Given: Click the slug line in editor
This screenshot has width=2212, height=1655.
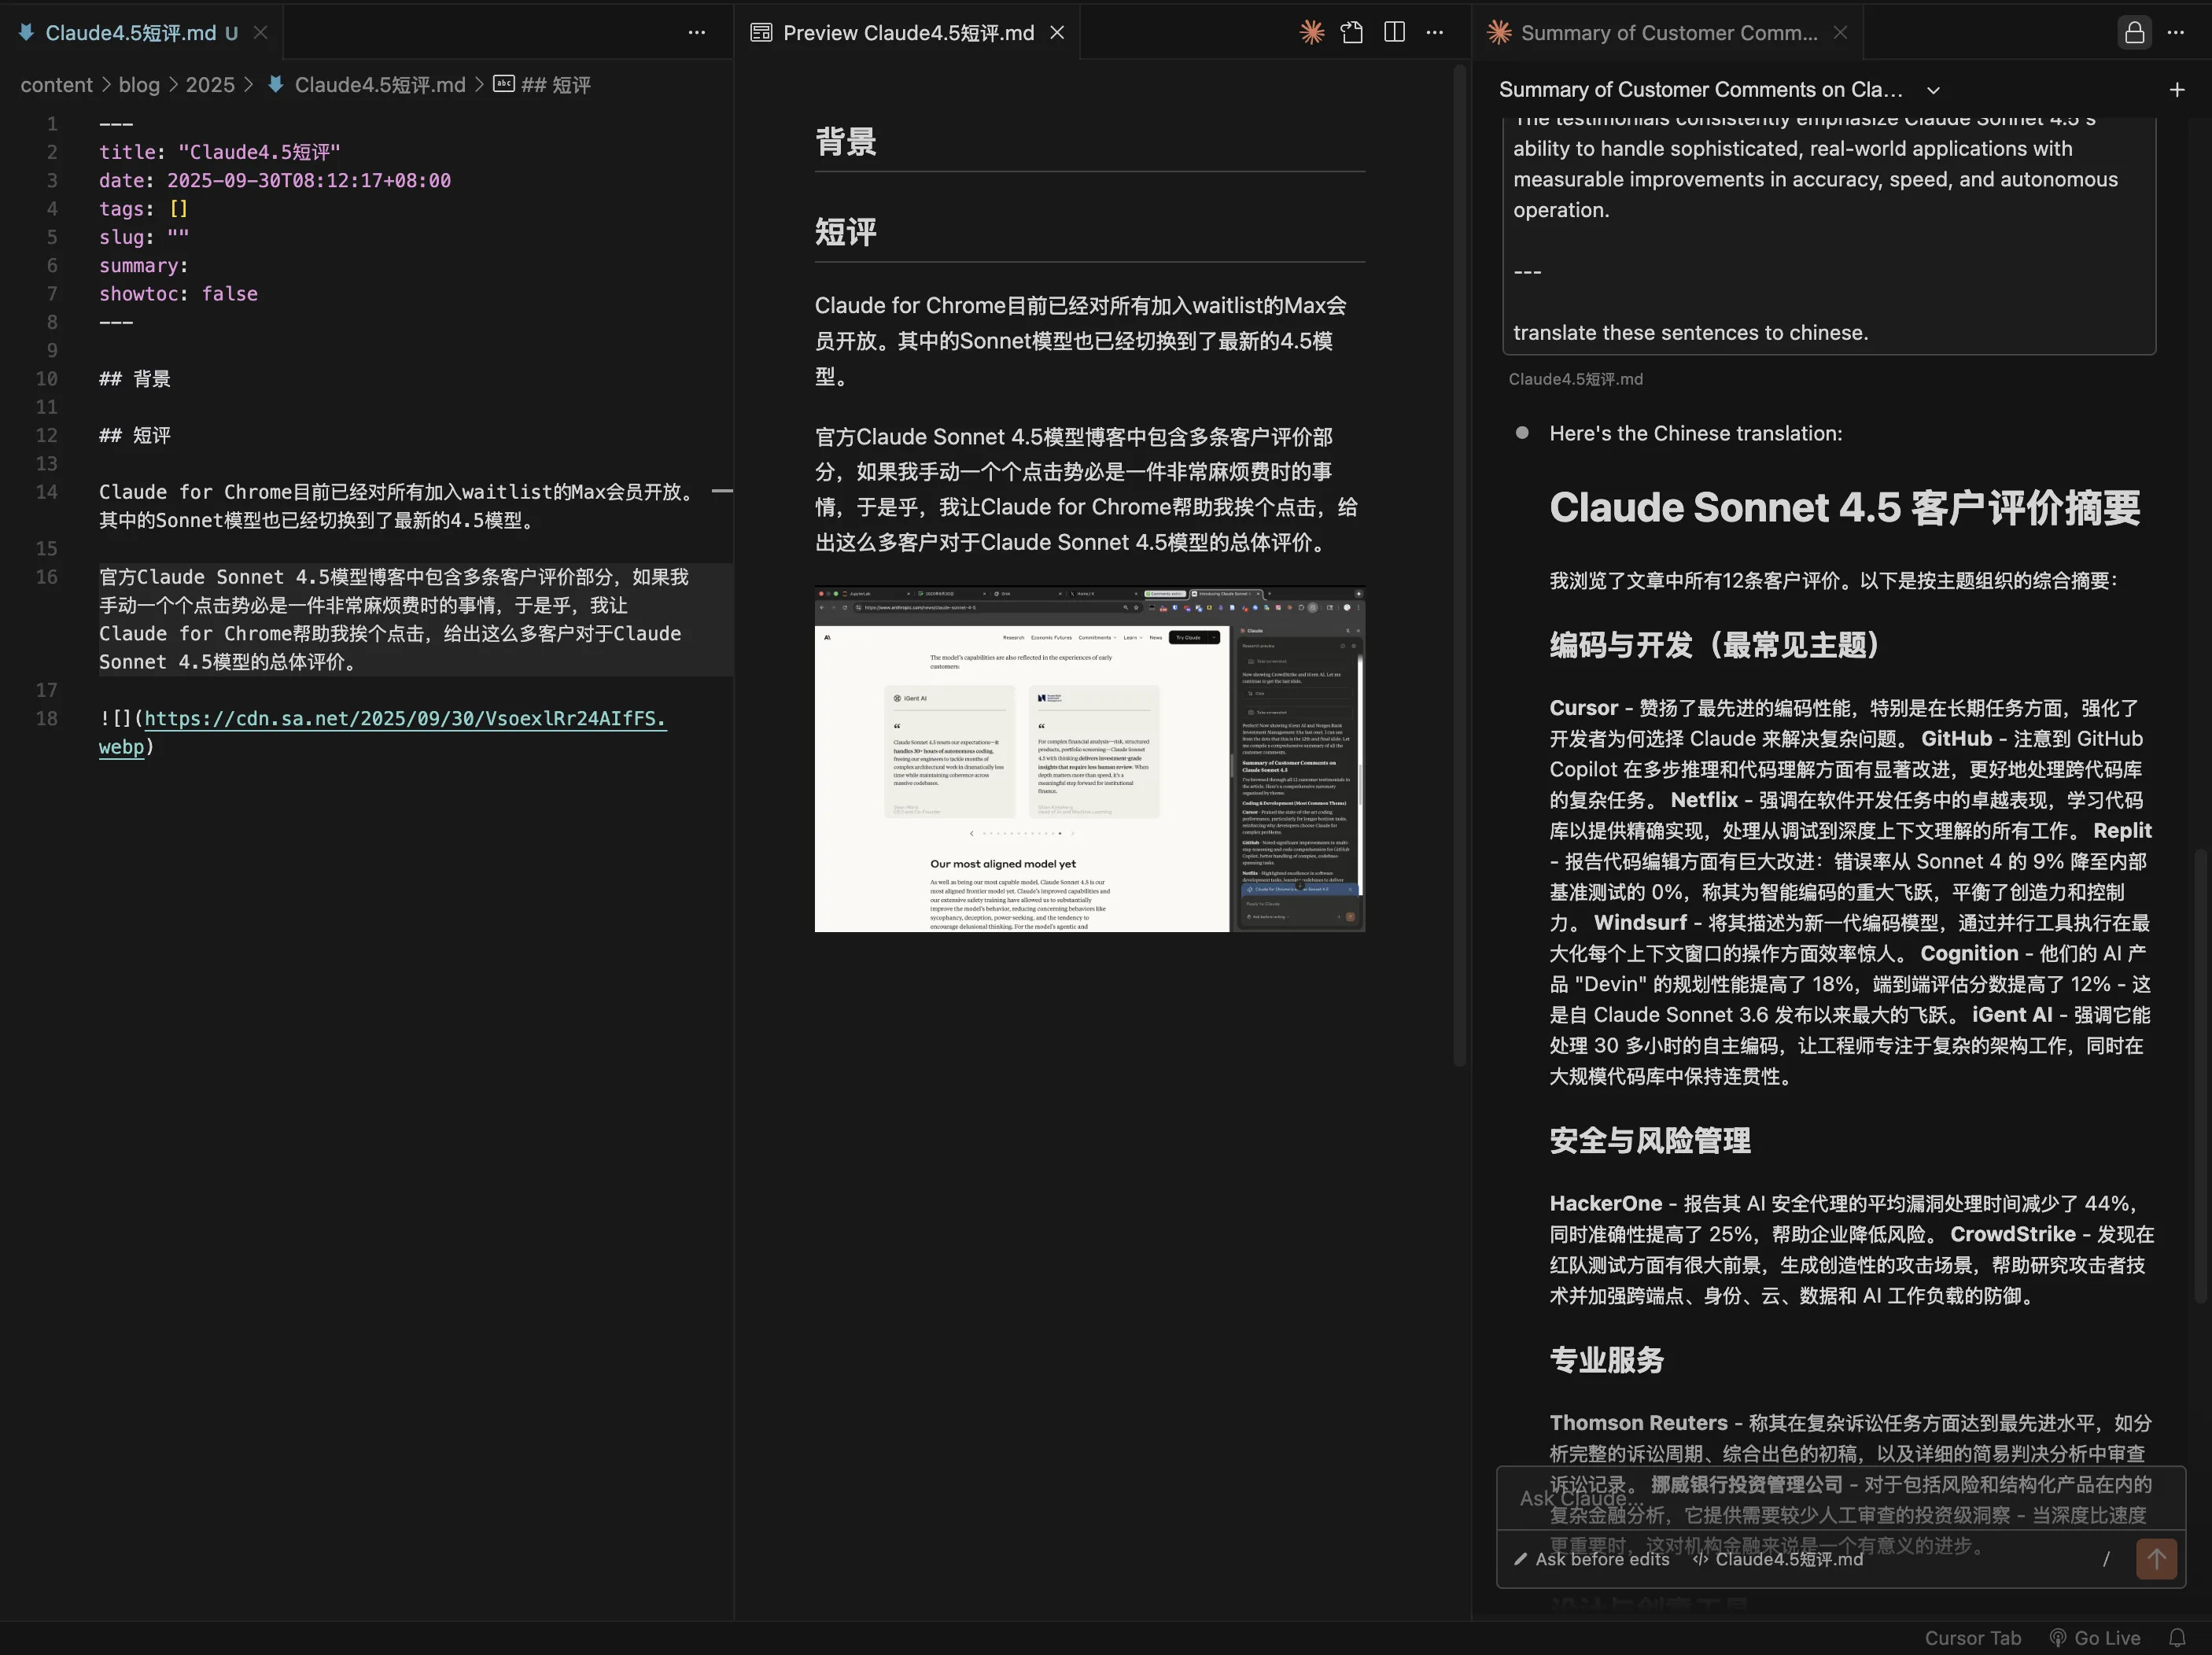Looking at the screenshot, I should (x=143, y=237).
